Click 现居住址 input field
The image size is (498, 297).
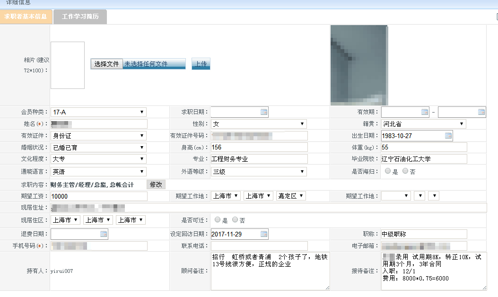tap(269, 208)
